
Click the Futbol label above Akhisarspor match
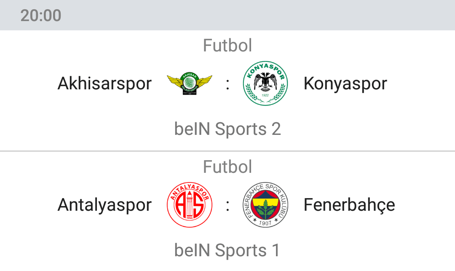coord(227,45)
